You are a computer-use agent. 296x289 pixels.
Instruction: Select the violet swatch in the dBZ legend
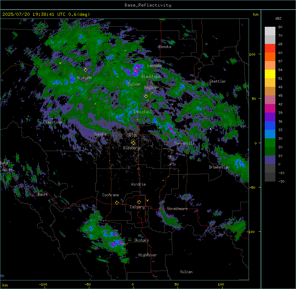pyautogui.click(x=270, y=117)
